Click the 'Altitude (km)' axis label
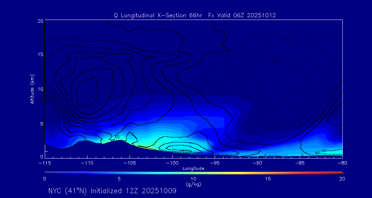 32,89
